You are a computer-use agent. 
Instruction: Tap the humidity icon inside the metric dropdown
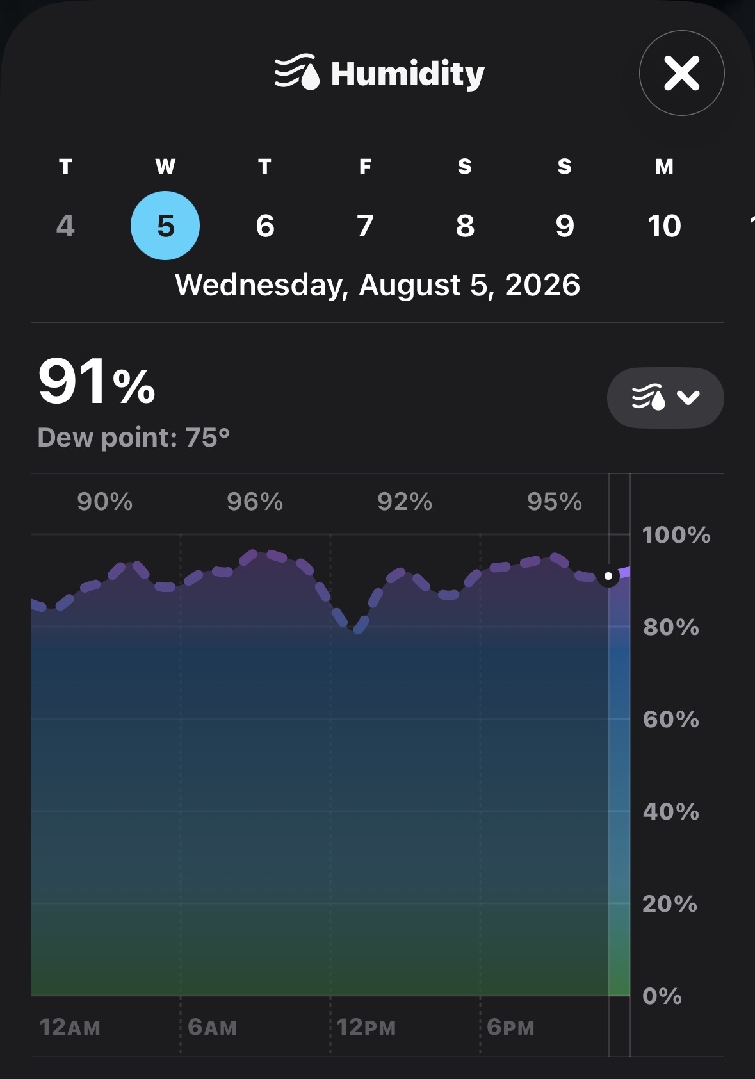click(x=648, y=397)
